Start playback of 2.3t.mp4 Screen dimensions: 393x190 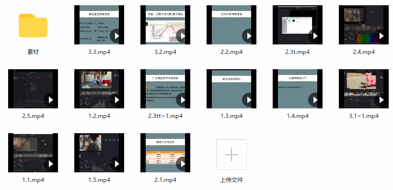click(x=315, y=36)
